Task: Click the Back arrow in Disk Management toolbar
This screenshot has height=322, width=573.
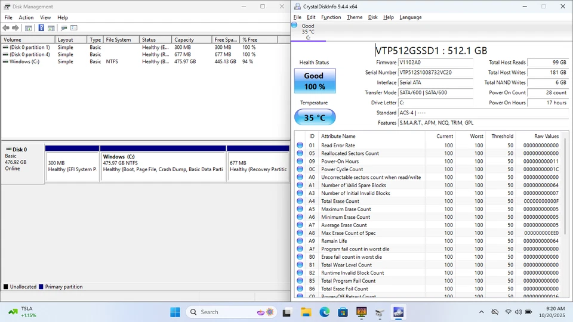Action: 6,28
